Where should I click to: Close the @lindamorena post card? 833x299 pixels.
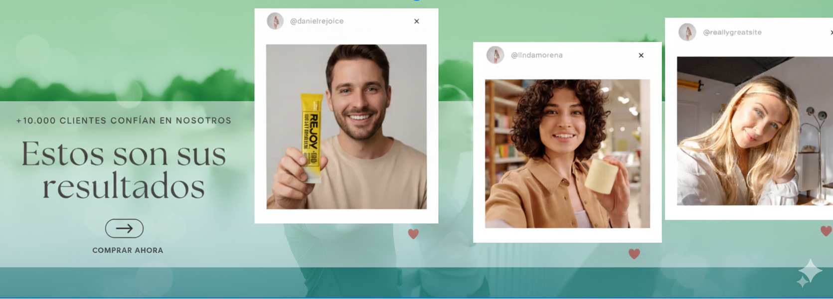coord(641,55)
